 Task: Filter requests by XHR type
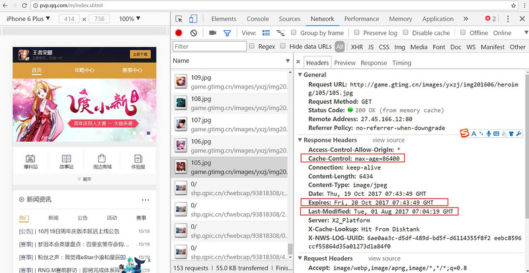[356, 47]
